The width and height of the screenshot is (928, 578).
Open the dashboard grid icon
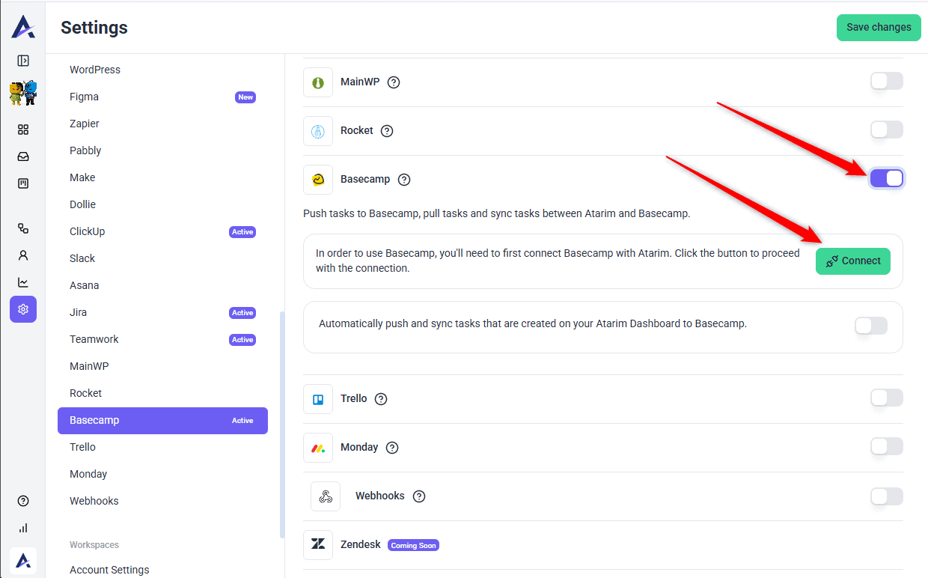(23, 130)
